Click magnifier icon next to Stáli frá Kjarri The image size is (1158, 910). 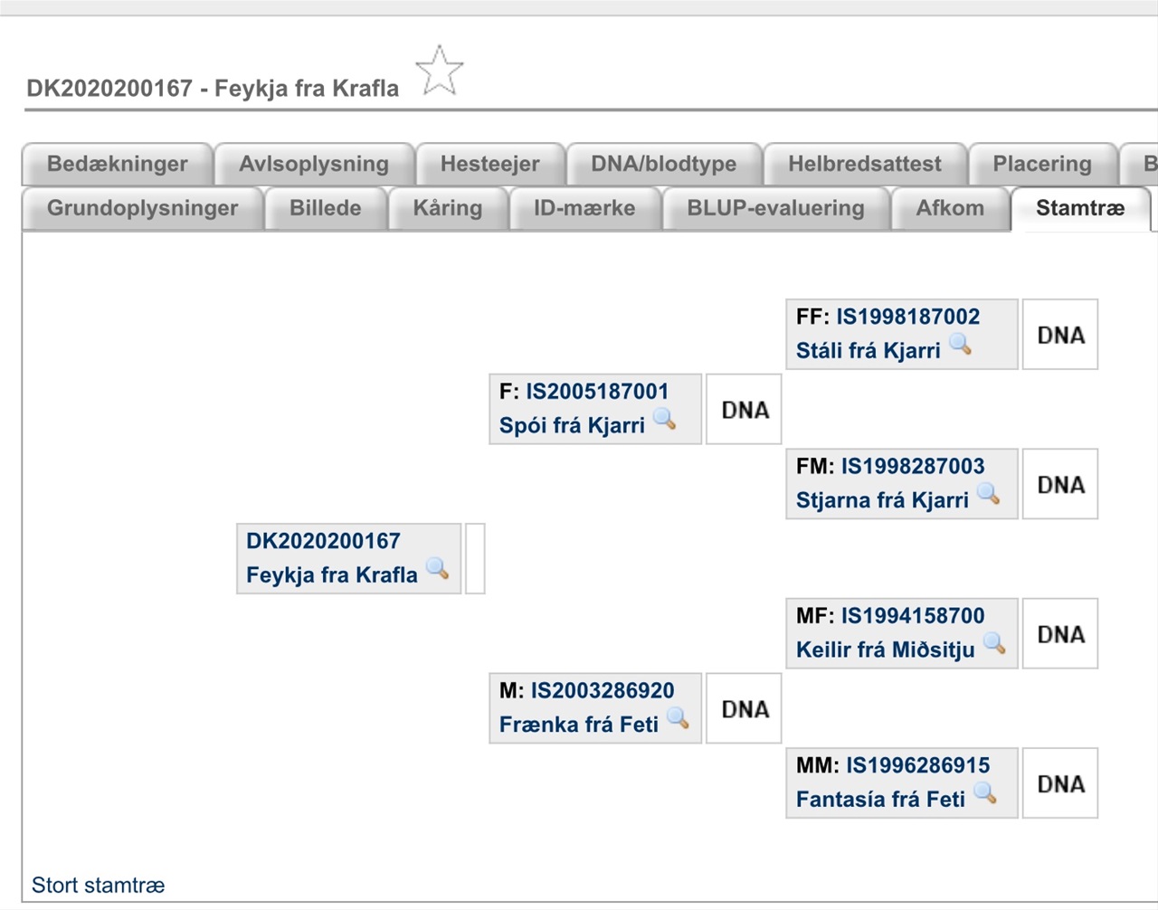[960, 345]
